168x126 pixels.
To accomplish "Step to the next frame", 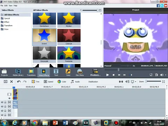I will click(x=125, y=75).
